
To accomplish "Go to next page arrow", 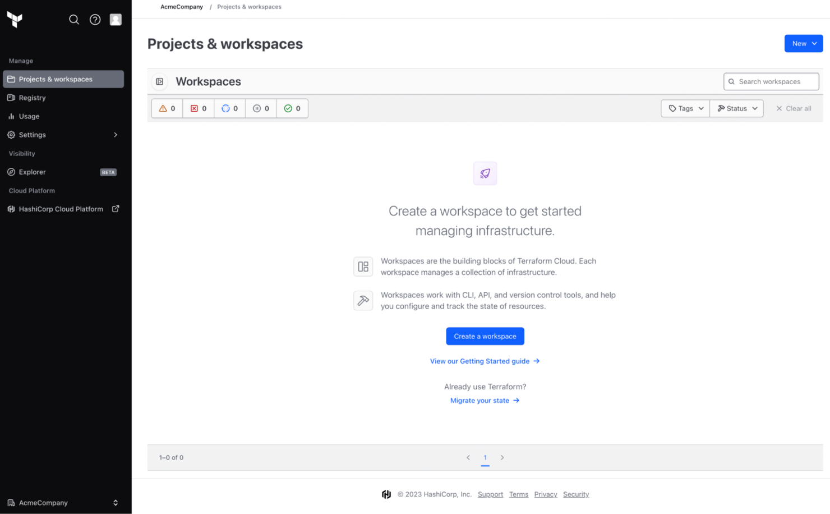I will click(x=502, y=457).
